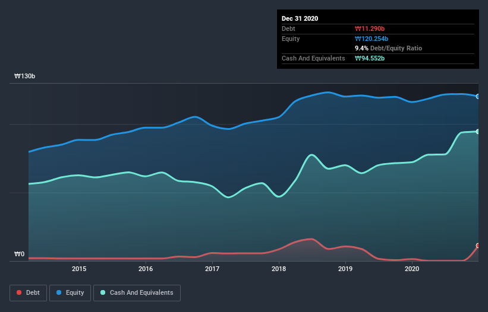Click the 2017 x-axis label
Viewport: 488px width, 312px height.
[212, 269]
